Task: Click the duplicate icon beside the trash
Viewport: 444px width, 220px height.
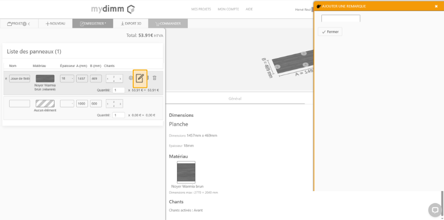Action: [x=148, y=78]
